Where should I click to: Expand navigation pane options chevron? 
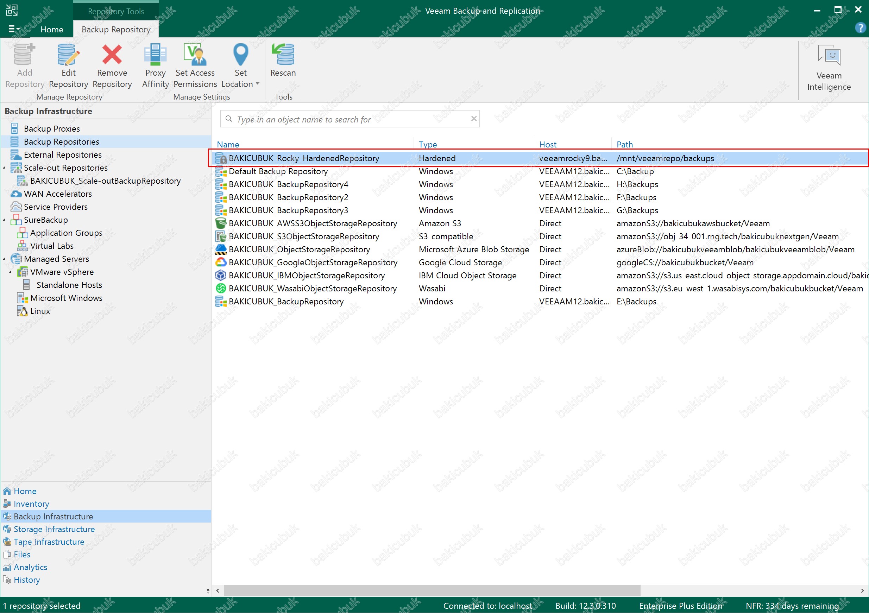(x=208, y=591)
